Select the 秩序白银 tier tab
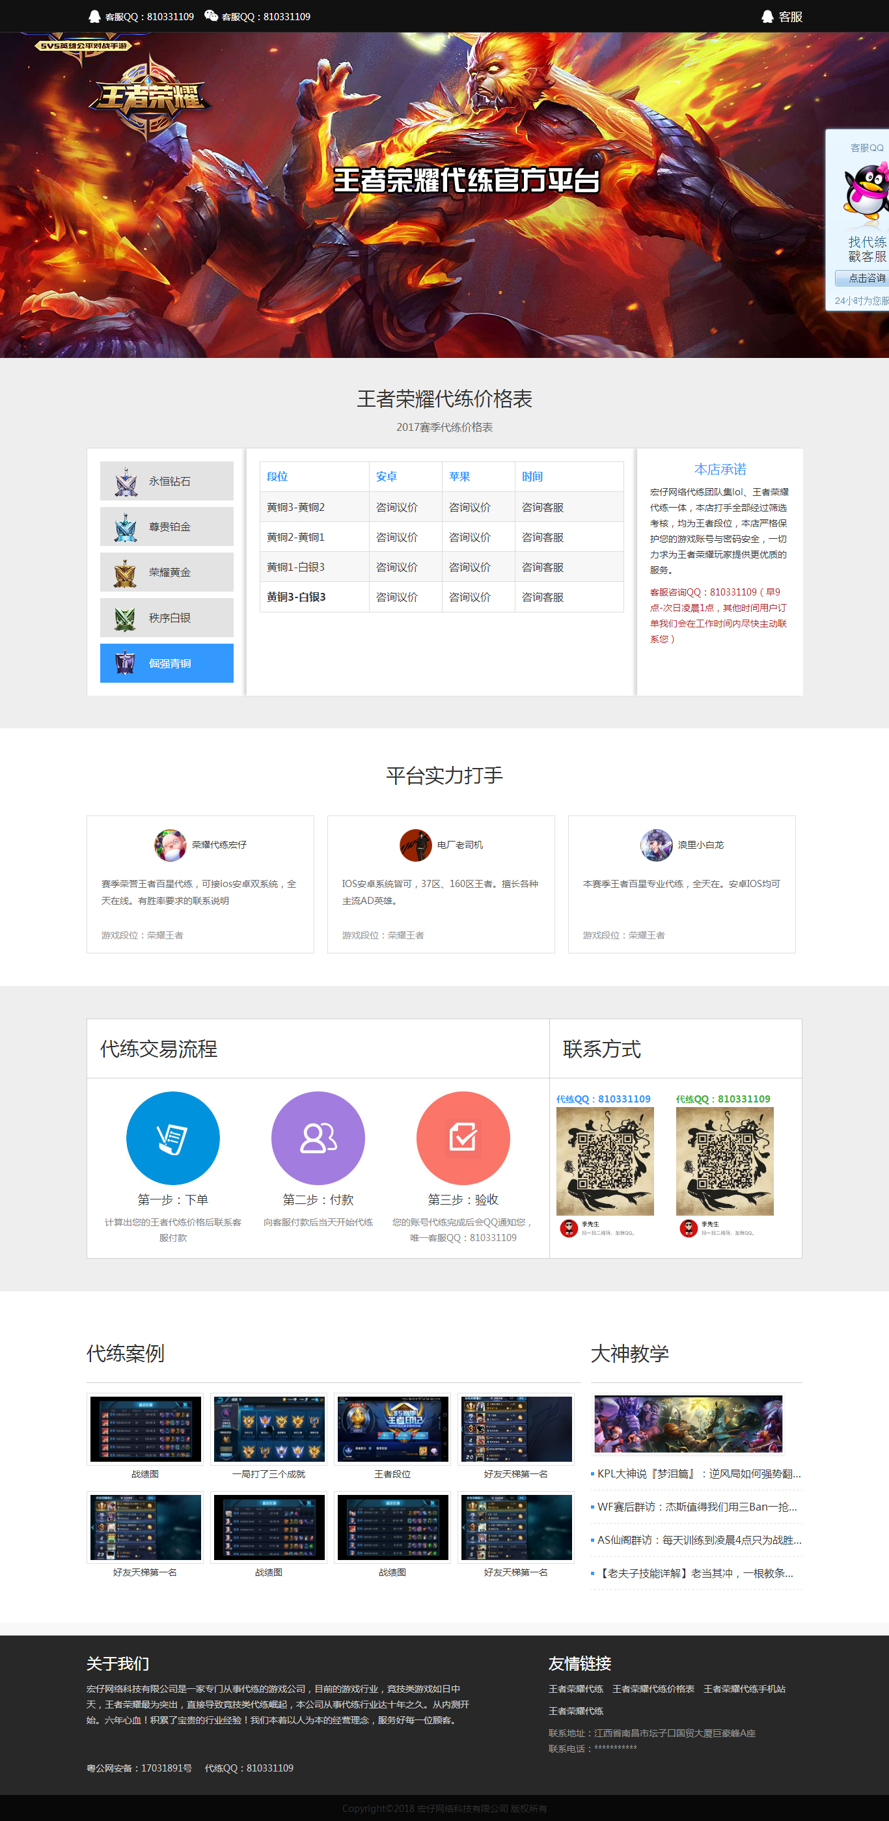The image size is (889, 1821). [x=167, y=618]
